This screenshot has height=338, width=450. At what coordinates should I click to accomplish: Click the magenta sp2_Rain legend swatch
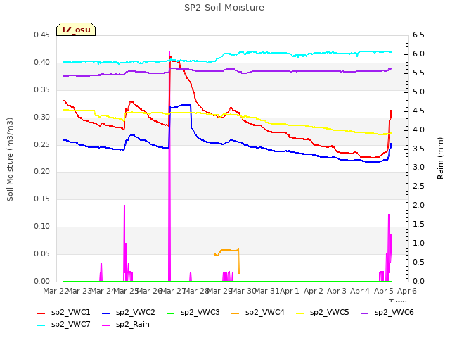pos(106,325)
